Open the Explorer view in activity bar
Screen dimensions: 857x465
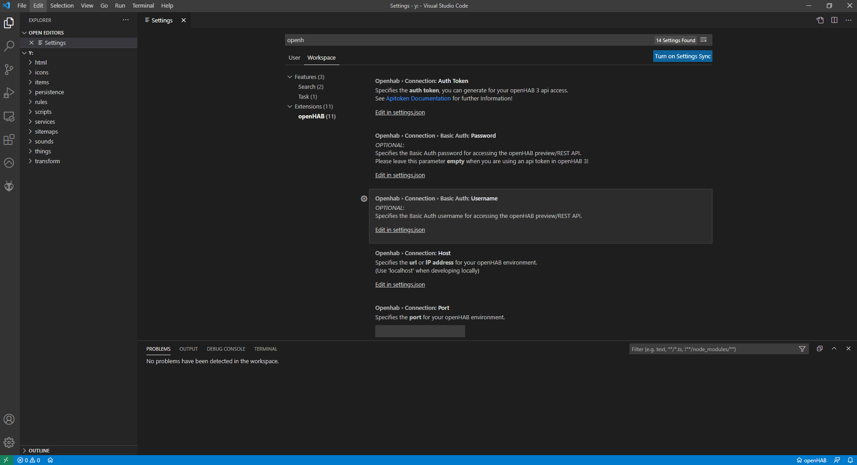tap(9, 23)
